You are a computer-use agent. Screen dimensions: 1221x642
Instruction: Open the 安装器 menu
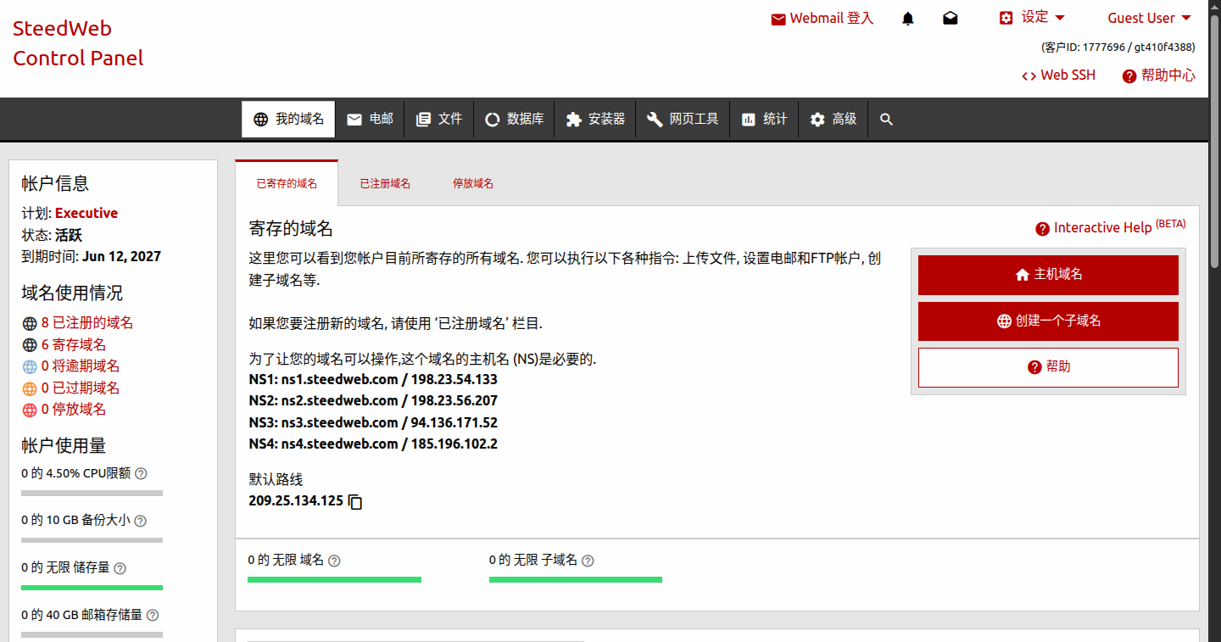(x=595, y=120)
